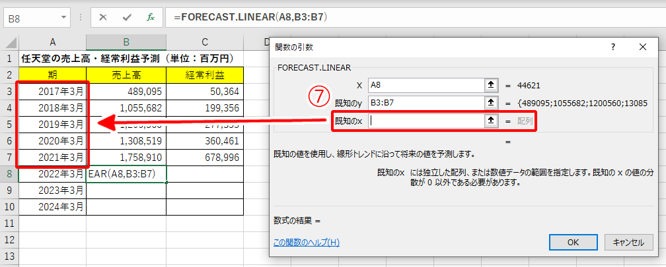Image resolution: width=666 pixels, height=267 pixels.
Task: Select row 13 header
Action: point(9,256)
